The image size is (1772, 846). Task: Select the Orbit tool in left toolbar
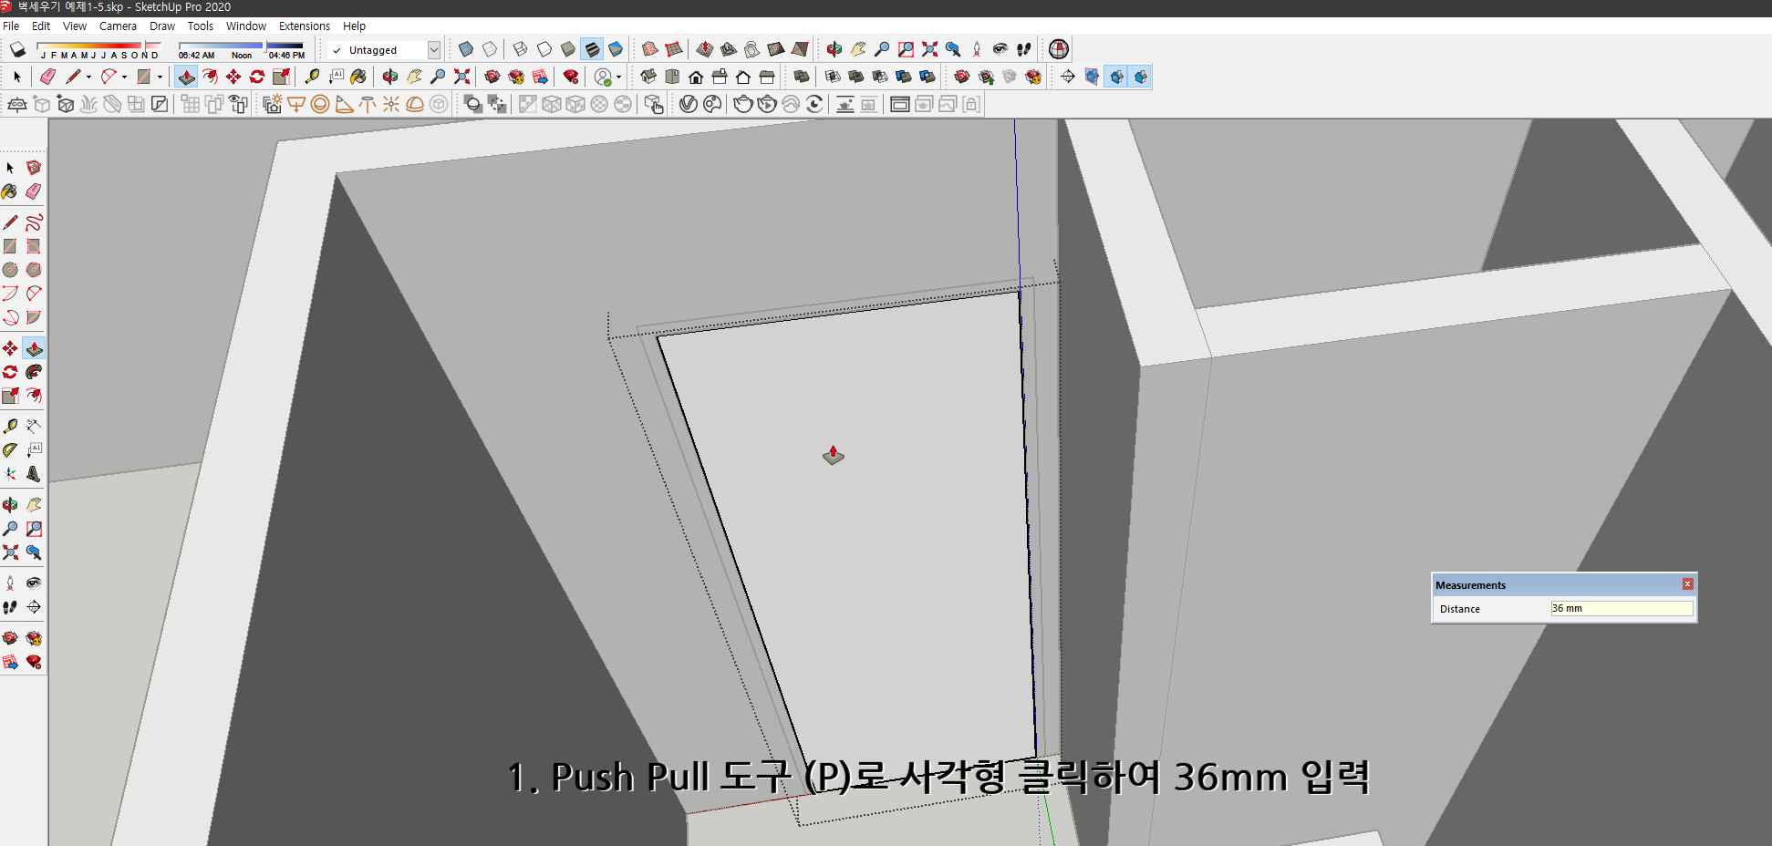10,504
